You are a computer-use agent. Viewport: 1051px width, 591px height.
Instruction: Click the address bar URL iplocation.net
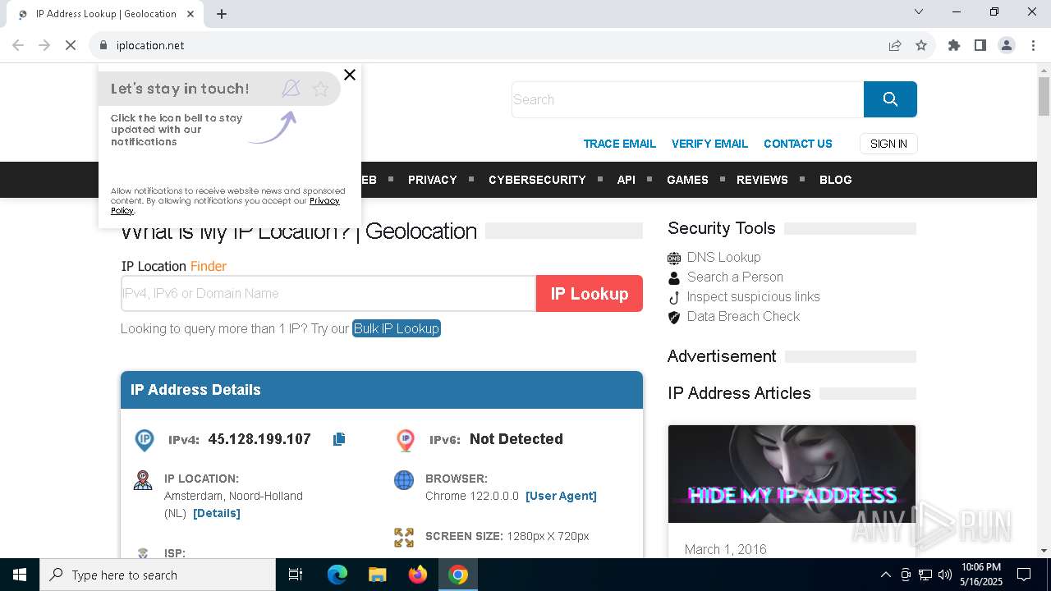pyautogui.click(x=150, y=45)
